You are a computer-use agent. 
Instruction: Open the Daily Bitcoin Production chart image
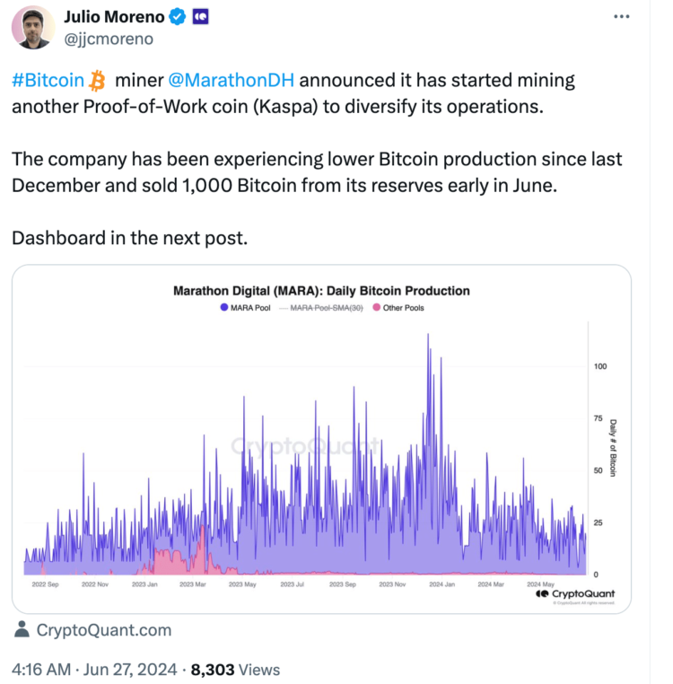point(321,439)
